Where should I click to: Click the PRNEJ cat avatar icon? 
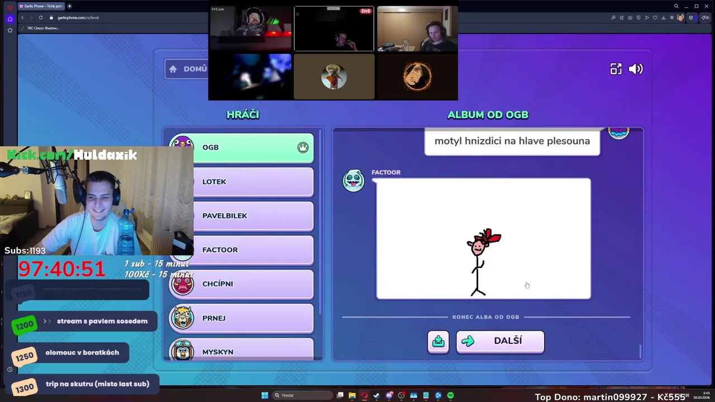(x=182, y=318)
